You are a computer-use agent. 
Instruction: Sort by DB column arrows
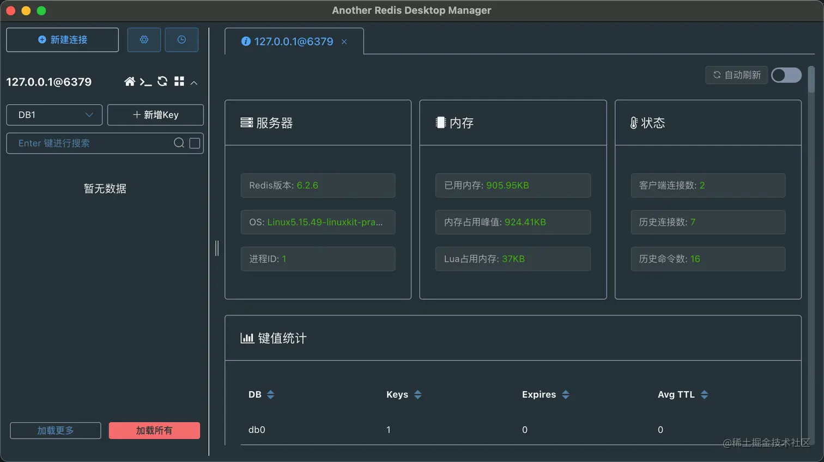tap(271, 394)
